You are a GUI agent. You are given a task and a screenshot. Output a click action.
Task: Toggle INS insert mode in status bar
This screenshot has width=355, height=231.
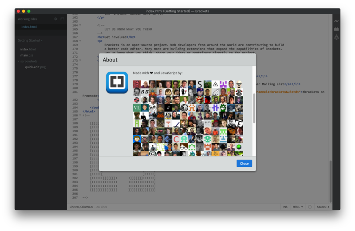[285, 207]
